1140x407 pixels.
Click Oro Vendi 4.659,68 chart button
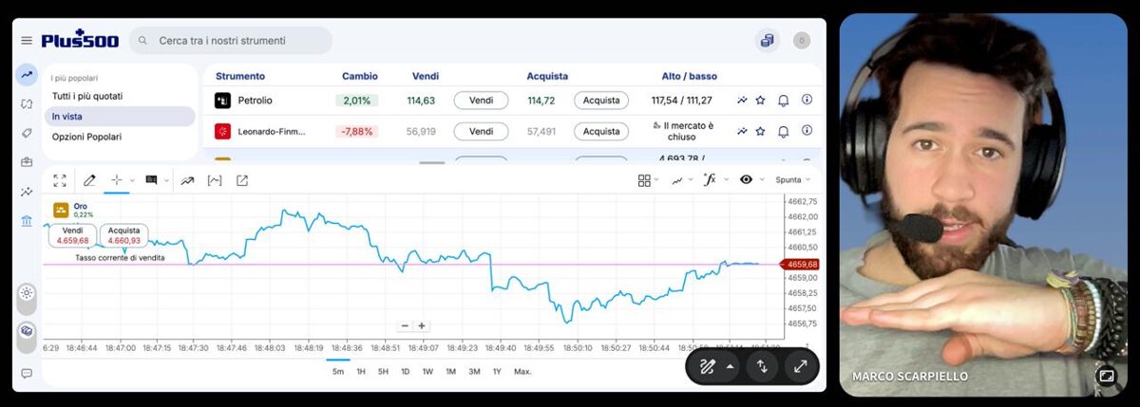(x=73, y=235)
